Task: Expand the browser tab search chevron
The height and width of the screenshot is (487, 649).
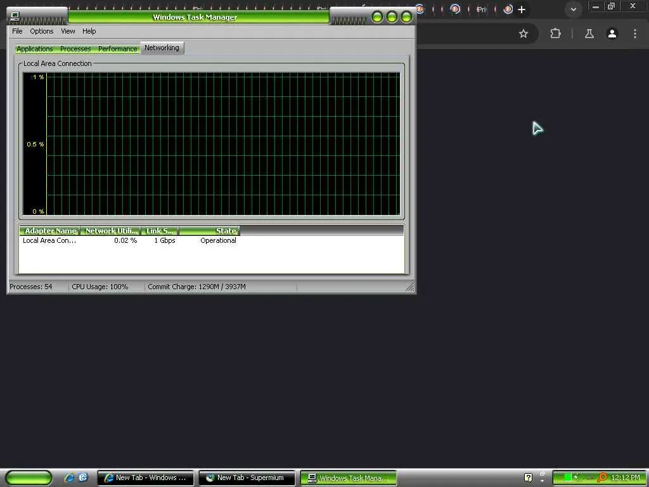Action: tap(573, 9)
